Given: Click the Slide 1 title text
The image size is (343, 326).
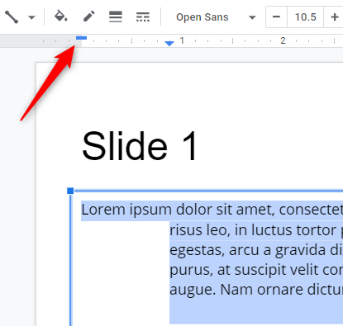Looking at the screenshot, I should pos(140,145).
